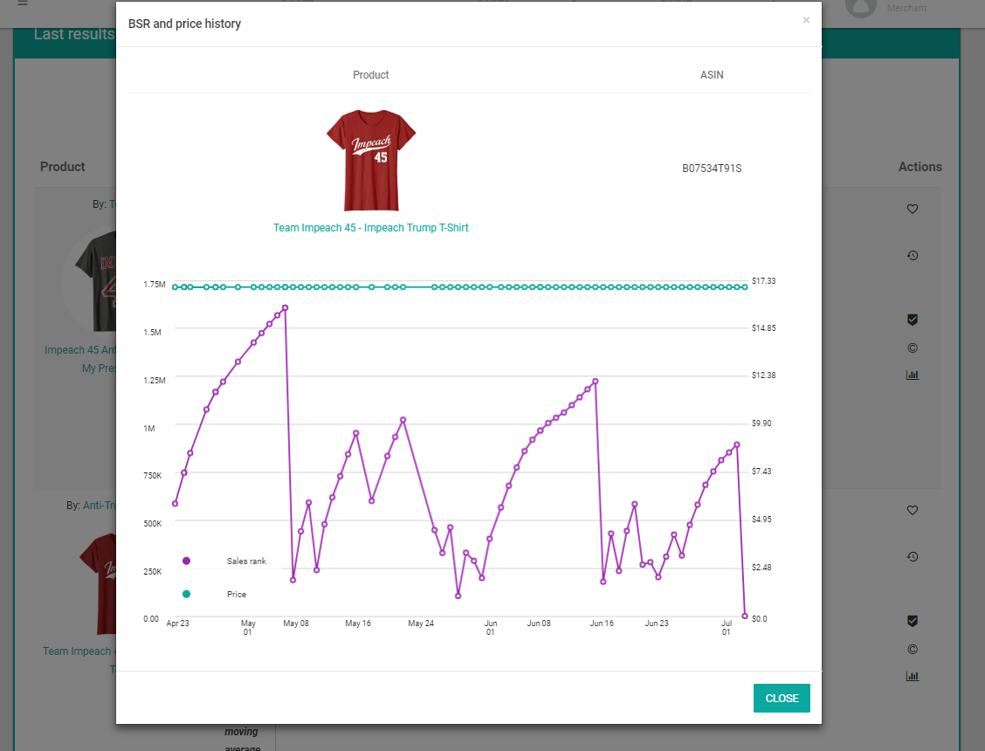Close the BSR and price history dialog with X
This screenshot has height=751, width=985.
[x=806, y=20]
